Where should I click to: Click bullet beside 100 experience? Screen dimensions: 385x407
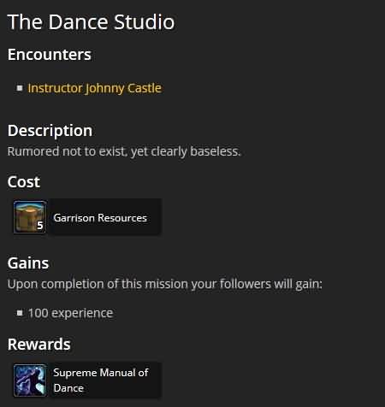tap(20, 313)
